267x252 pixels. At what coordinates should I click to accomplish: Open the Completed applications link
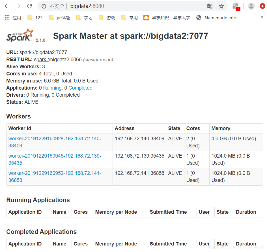click(x=80, y=88)
